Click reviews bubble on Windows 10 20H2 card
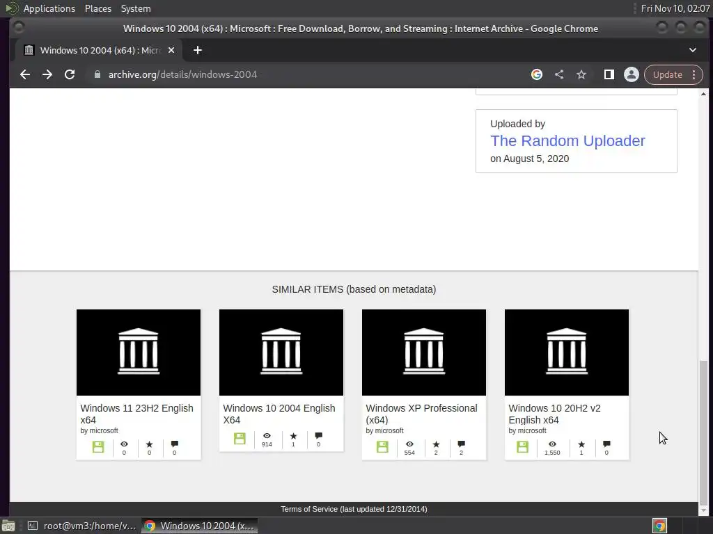Image resolution: width=713 pixels, height=534 pixels. tap(606, 444)
